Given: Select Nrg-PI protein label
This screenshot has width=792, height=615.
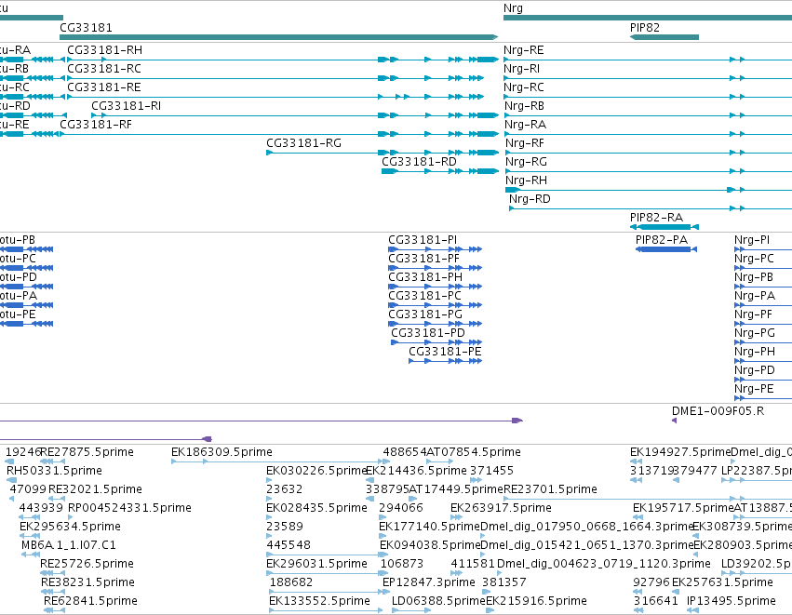Looking at the screenshot, I should (752, 240).
